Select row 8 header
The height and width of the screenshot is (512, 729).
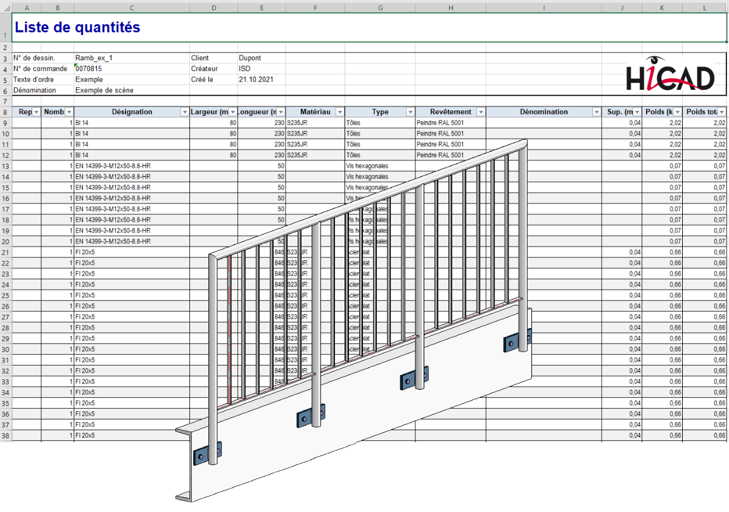point(6,112)
